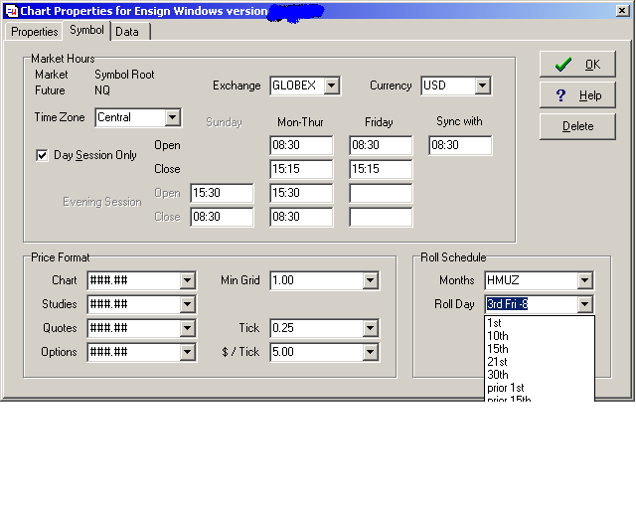Image resolution: width=636 pixels, height=509 pixels.
Task: Collapse the Roll Day dropdown arrow
Action: tap(585, 304)
